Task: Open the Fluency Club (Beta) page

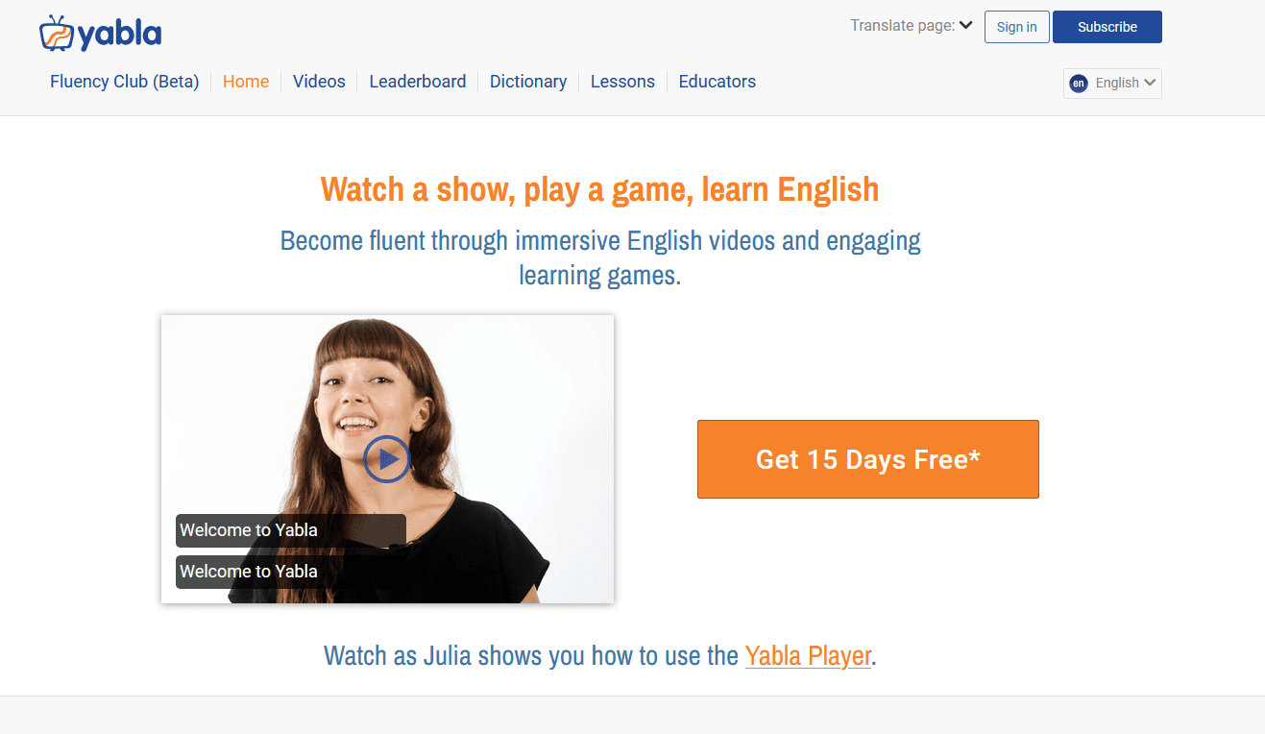Action: pyautogui.click(x=125, y=82)
